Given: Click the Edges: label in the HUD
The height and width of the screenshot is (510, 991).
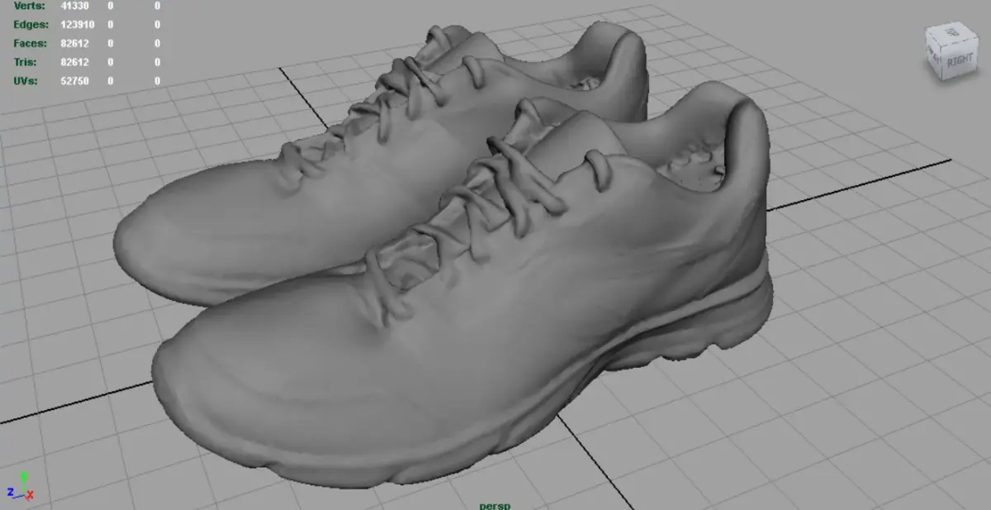Looking at the screenshot, I should point(31,25).
